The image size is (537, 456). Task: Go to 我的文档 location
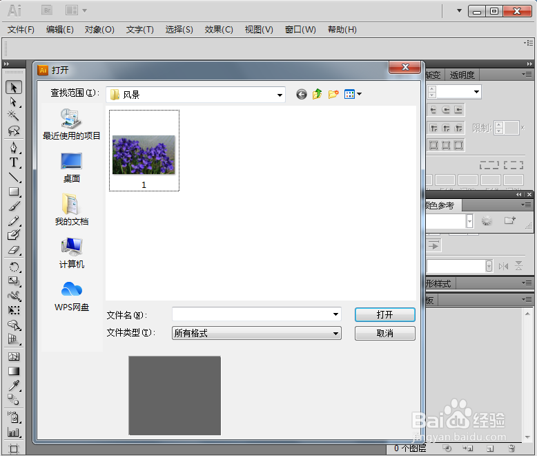[71, 210]
